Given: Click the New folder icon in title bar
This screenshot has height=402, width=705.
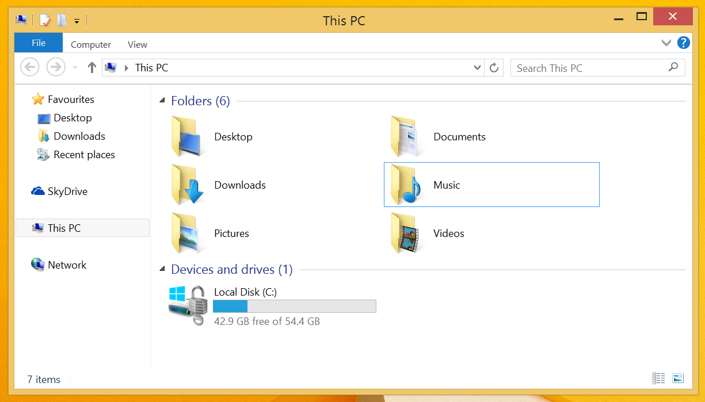Looking at the screenshot, I should (62, 21).
